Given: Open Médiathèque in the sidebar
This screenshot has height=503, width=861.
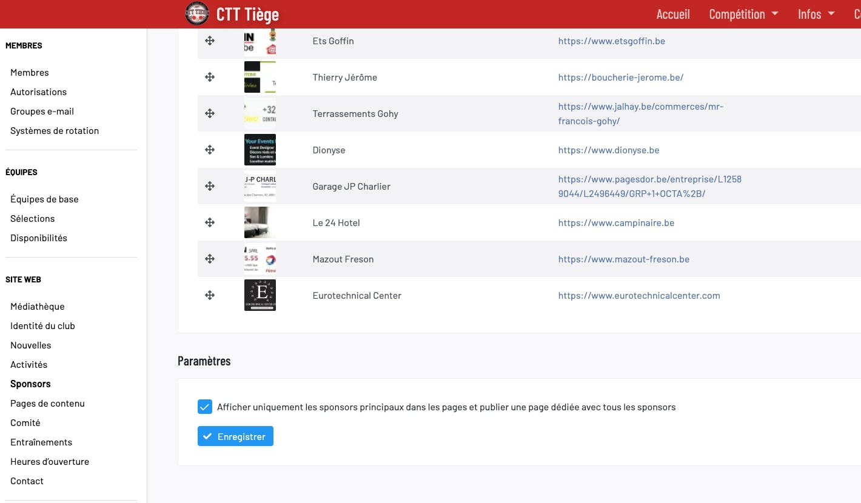Looking at the screenshot, I should coord(38,307).
